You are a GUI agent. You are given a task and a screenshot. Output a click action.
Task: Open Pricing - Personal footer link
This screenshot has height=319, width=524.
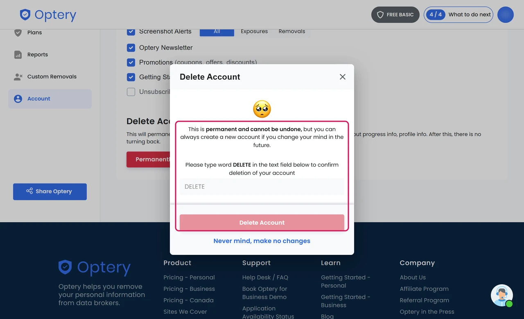tap(189, 277)
